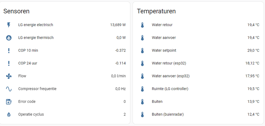Click the thermometer icon for Buiten (buienradar)
Viewport: 265px width, 126px height.
(x=142, y=114)
